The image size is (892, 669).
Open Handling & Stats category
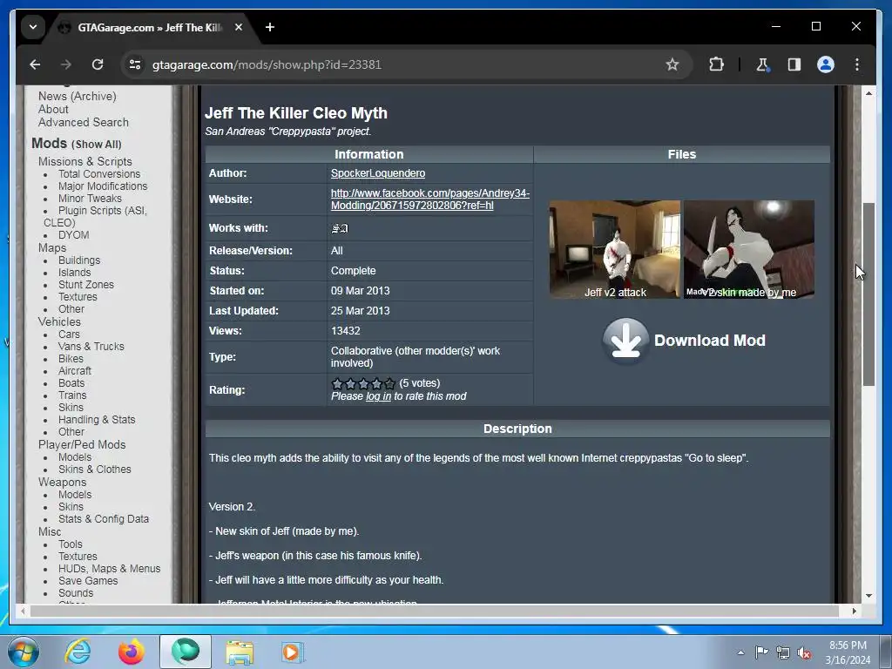pos(97,420)
